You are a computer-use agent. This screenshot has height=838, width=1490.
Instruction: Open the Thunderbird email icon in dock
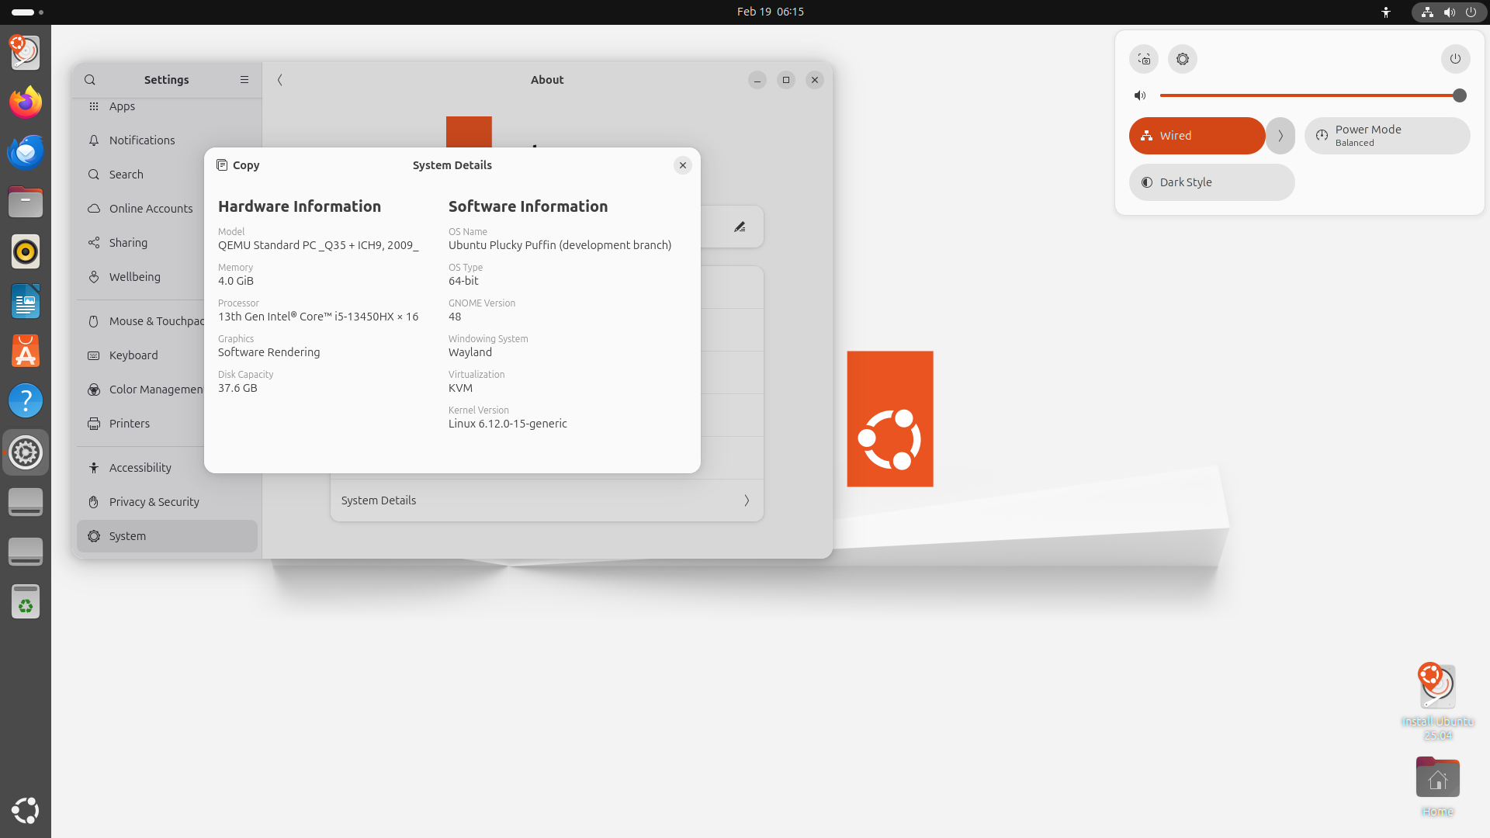26,151
